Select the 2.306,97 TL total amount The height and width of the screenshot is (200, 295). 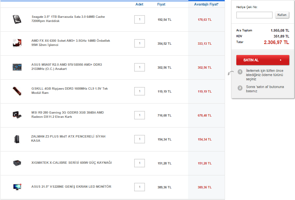click(x=277, y=42)
